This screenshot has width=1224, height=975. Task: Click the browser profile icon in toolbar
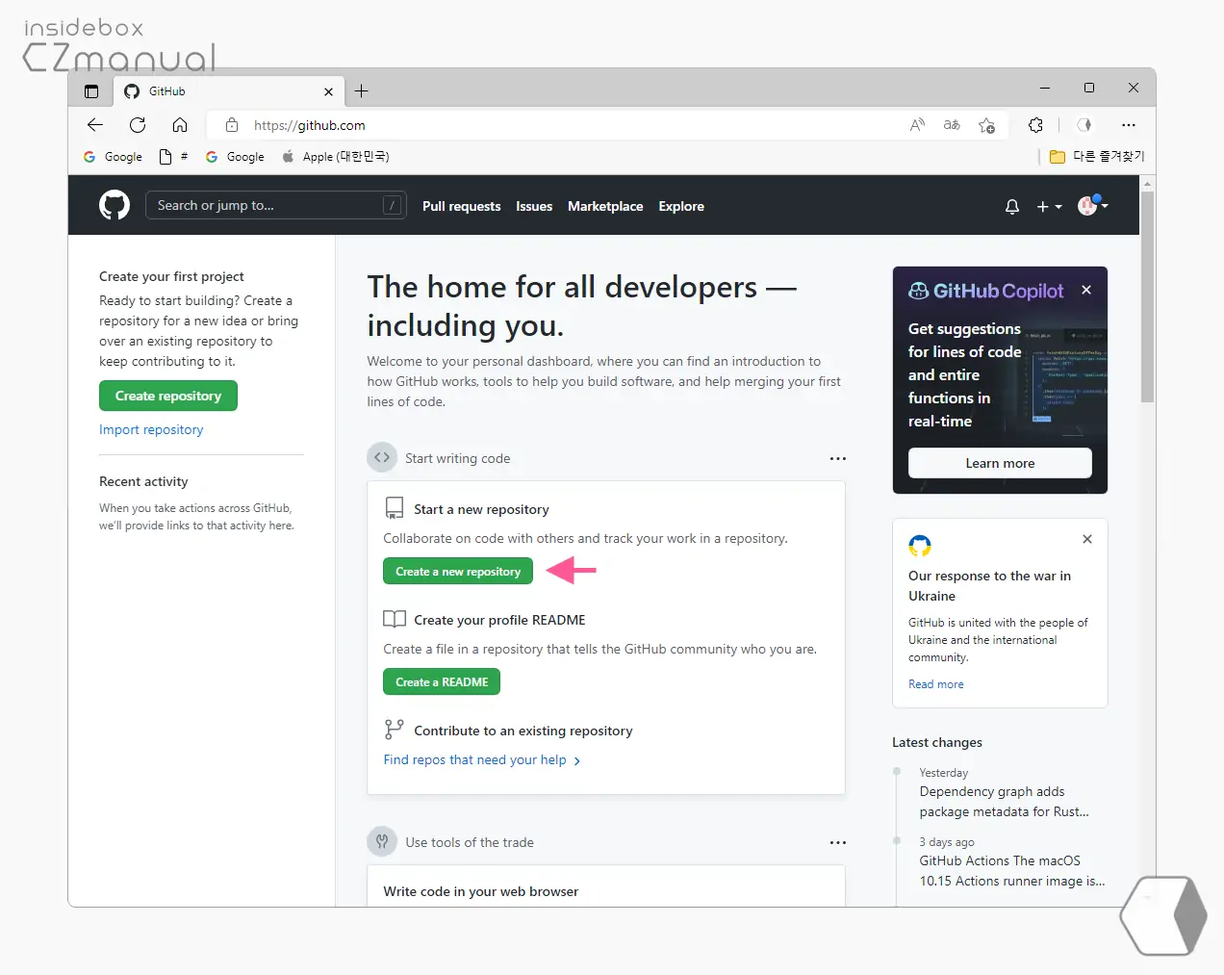point(1084,125)
